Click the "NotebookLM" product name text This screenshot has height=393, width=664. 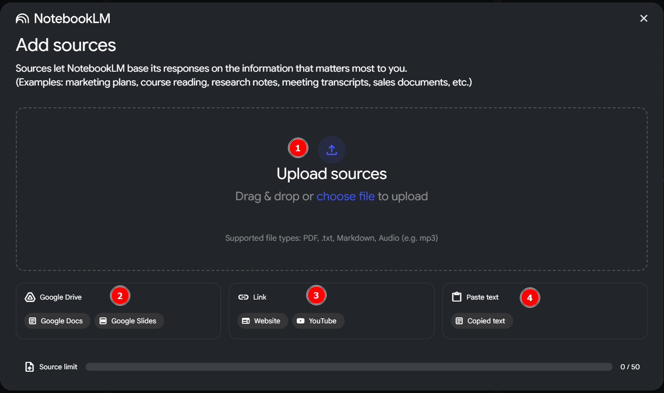pos(72,19)
